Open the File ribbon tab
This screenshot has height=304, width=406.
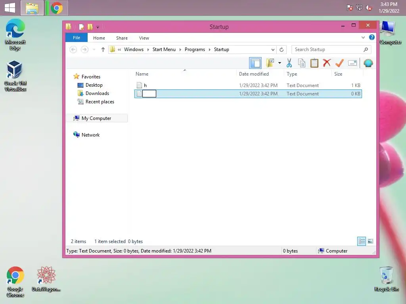(x=77, y=38)
